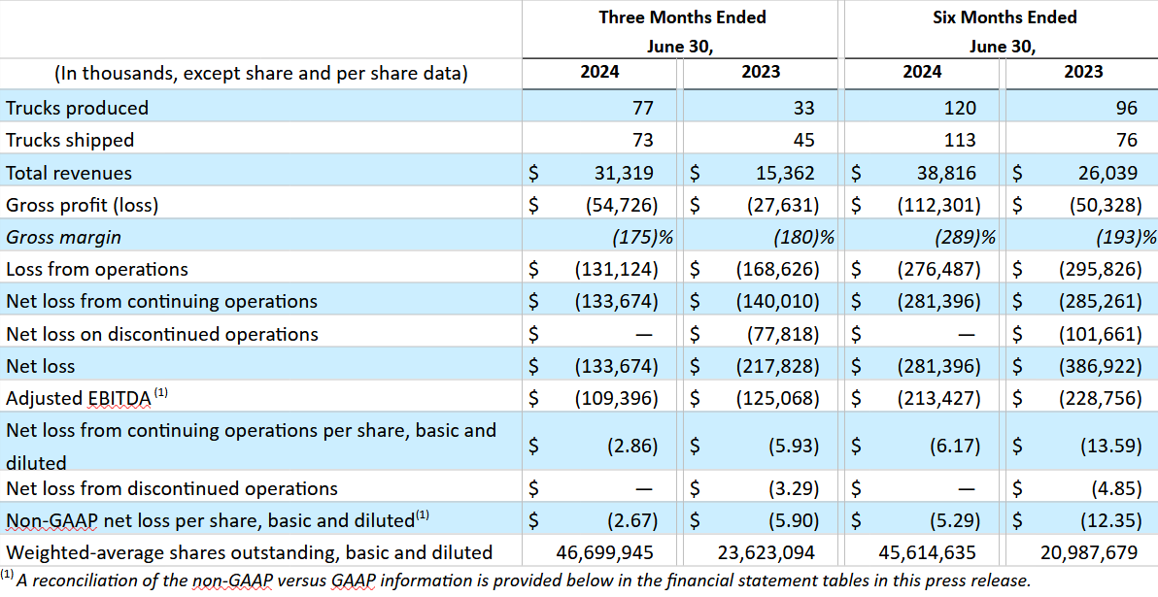Screen dimensions: 1158x597
Task: Select trucks shipped value 76
Action: tap(1126, 140)
